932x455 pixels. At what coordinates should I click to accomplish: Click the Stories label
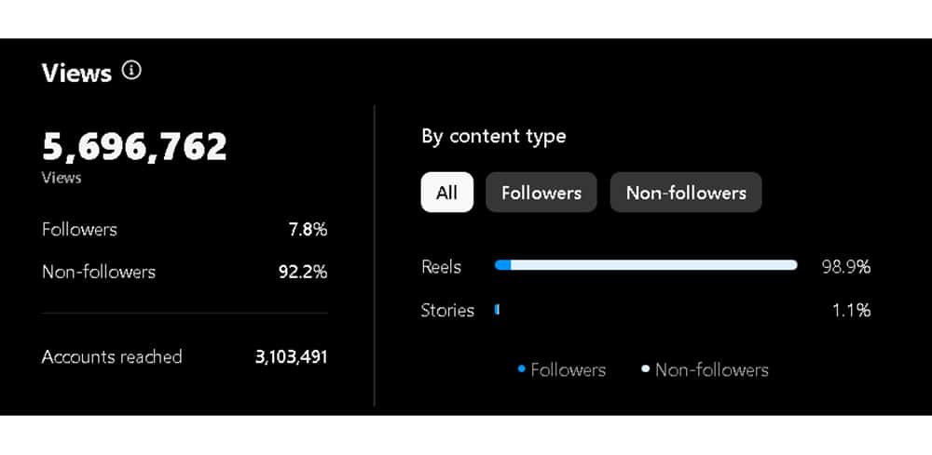click(x=447, y=310)
